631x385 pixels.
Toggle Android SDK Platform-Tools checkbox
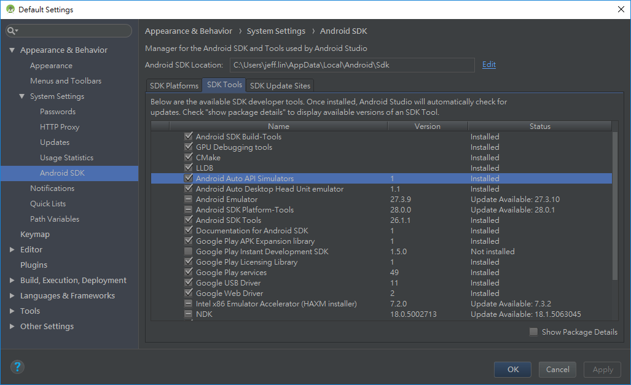189,209
